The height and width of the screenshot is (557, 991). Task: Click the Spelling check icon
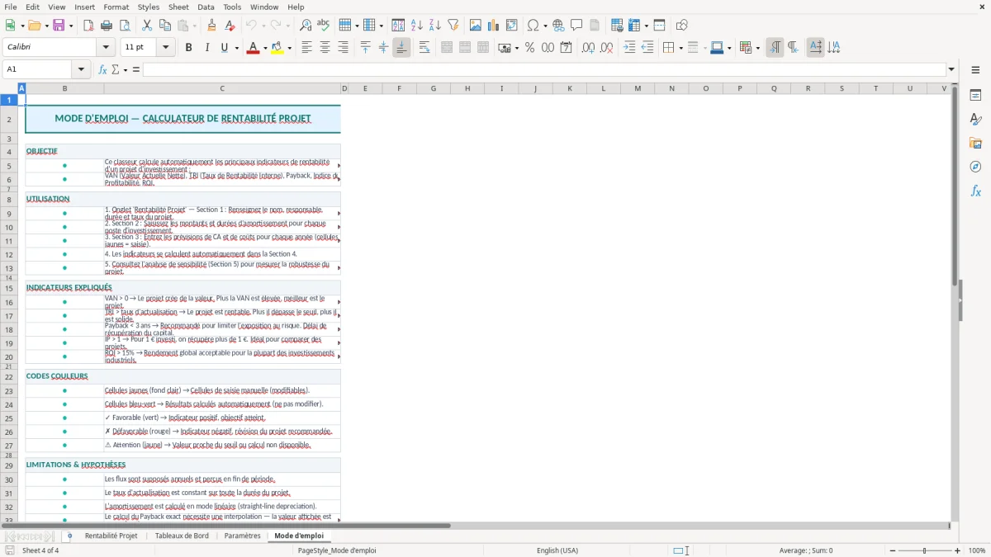(324, 26)
